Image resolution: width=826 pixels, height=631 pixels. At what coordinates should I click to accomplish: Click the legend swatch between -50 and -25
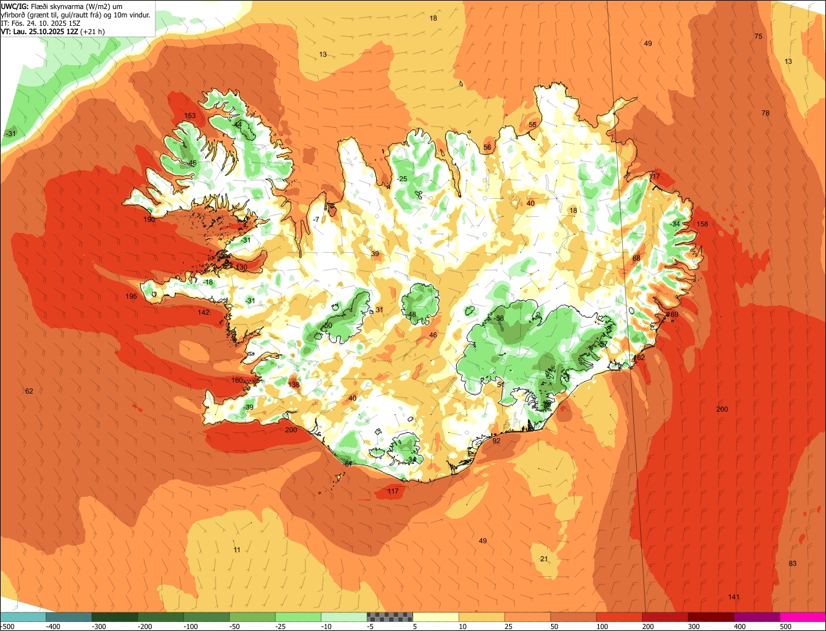click(252, 617)
